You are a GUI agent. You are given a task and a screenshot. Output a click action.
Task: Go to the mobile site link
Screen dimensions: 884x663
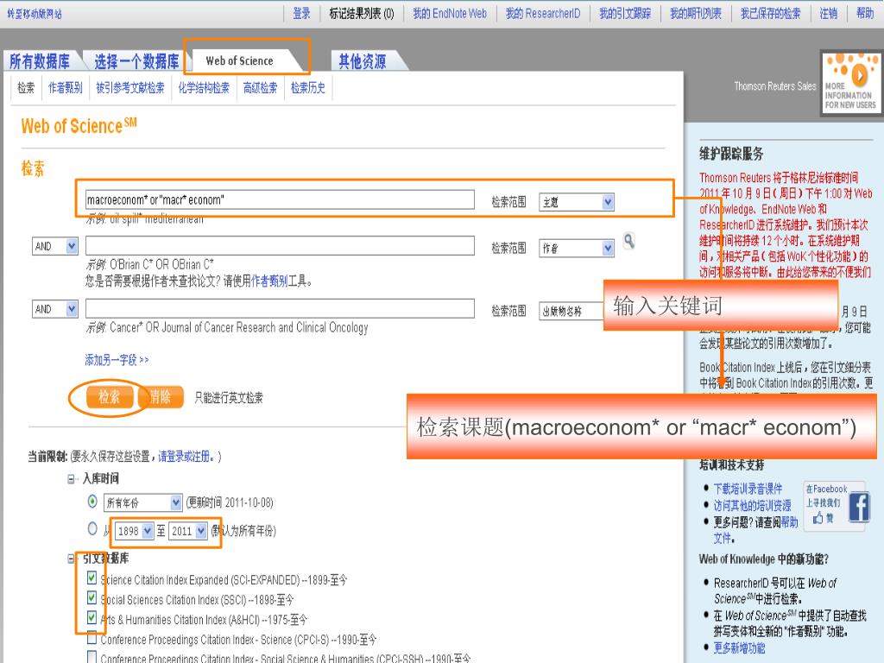click(x=35, y=14)
